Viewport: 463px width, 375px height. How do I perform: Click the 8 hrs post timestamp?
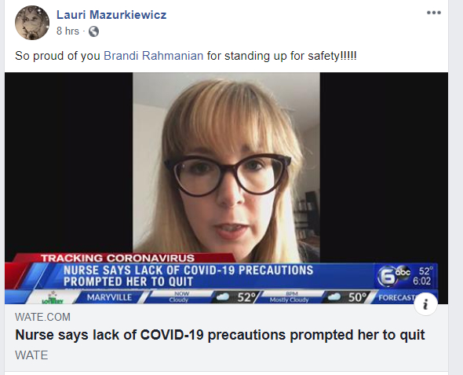tap(67, 31)
